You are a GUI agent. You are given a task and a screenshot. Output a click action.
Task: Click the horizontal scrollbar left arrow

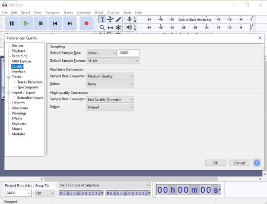coord(42,179)
